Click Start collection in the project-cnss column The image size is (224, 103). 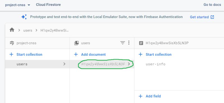pos(29,54)
